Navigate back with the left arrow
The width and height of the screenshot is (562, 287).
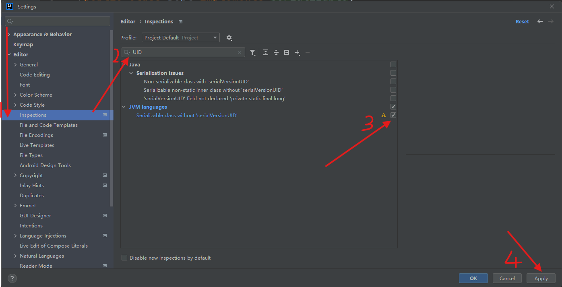click(x=540, y=22)
